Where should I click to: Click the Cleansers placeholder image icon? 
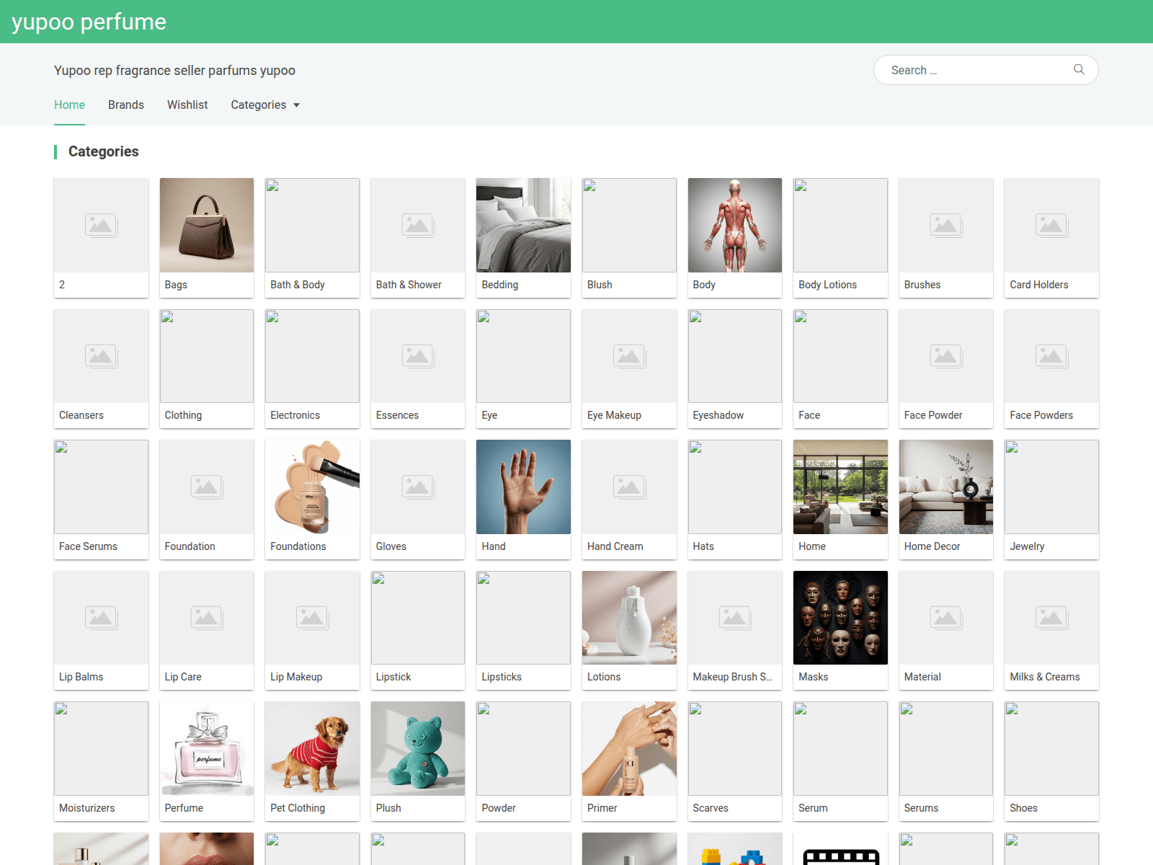pyautogui.click(x=101, y=356)
